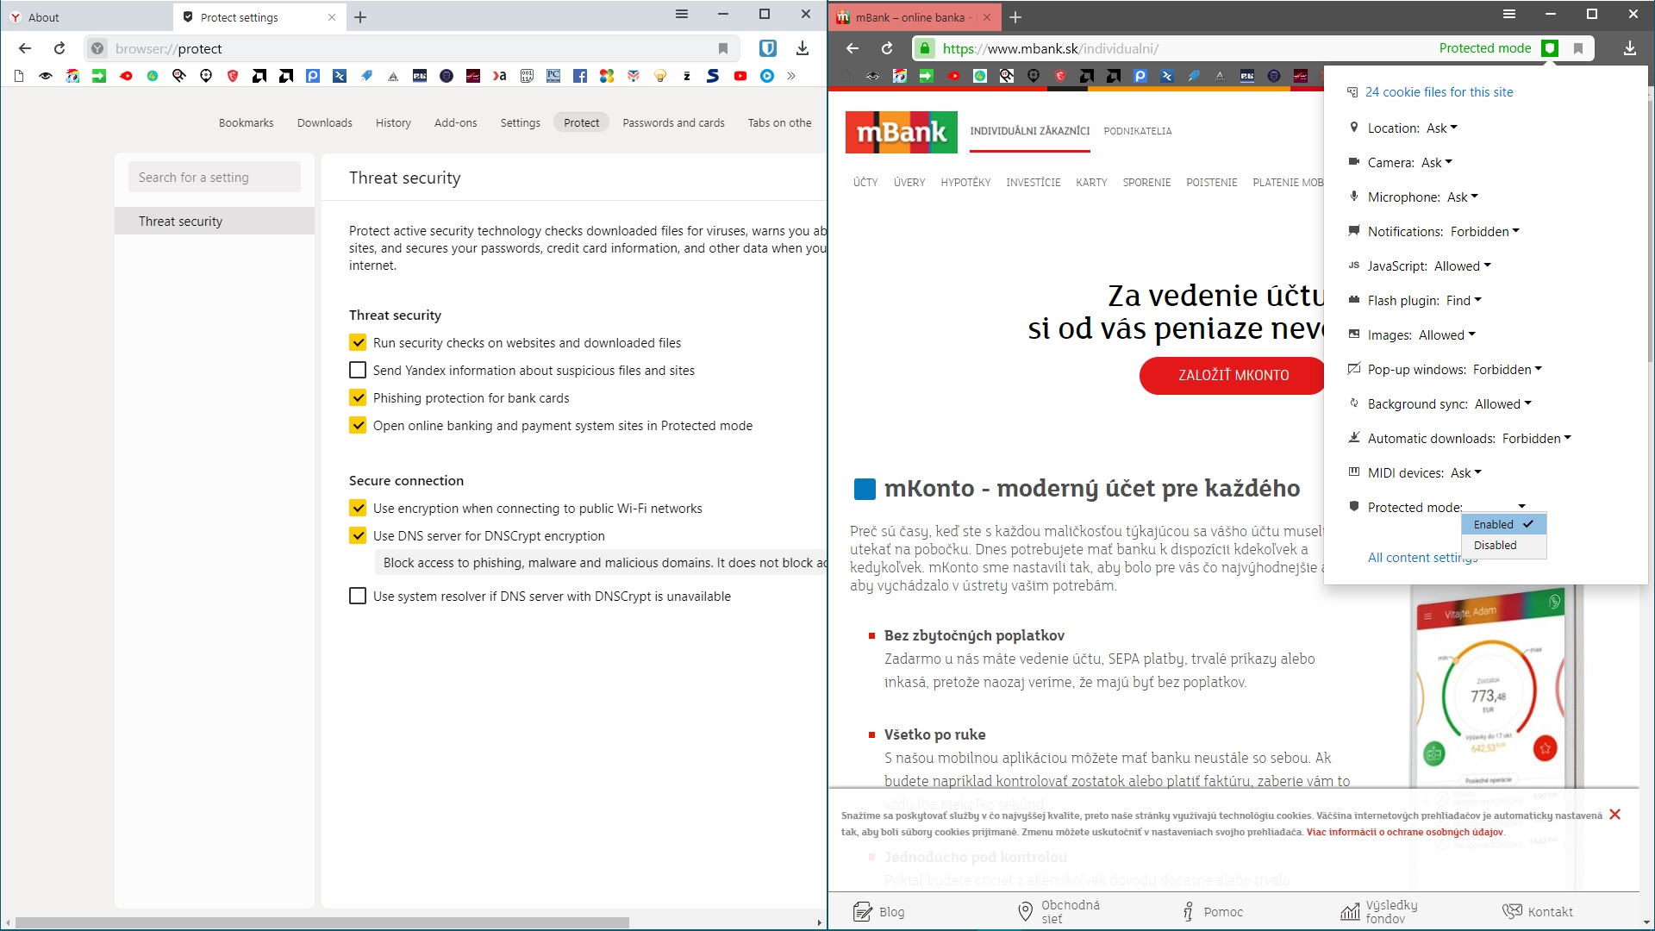Switch to the Passwords and cards tab

[x=673, y=122]
